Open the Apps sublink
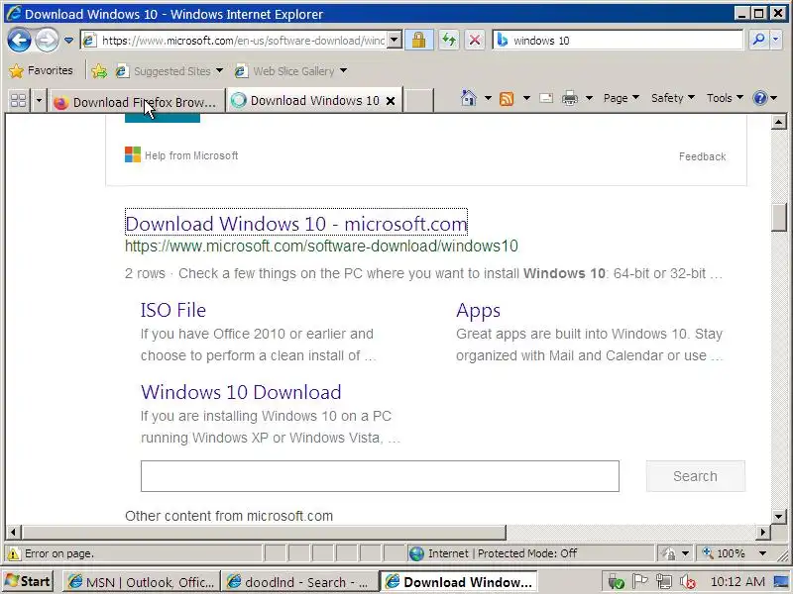Viewport: 793px width, 594px height. [478, 310]
